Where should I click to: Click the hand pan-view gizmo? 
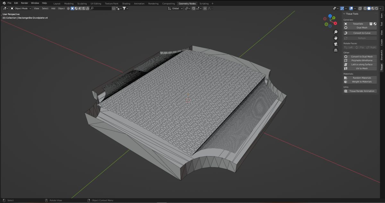(336, 38)
